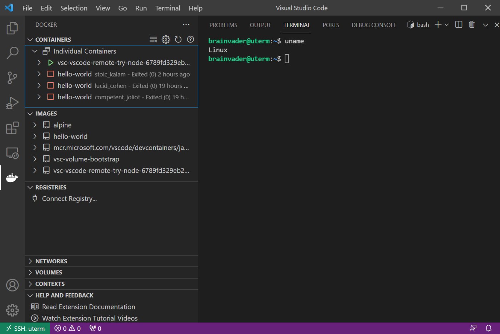Click the SSH: uterm remote indicator
Image resolution: width=500 pixels, height=334 pixels.
(x=25, y=328)
